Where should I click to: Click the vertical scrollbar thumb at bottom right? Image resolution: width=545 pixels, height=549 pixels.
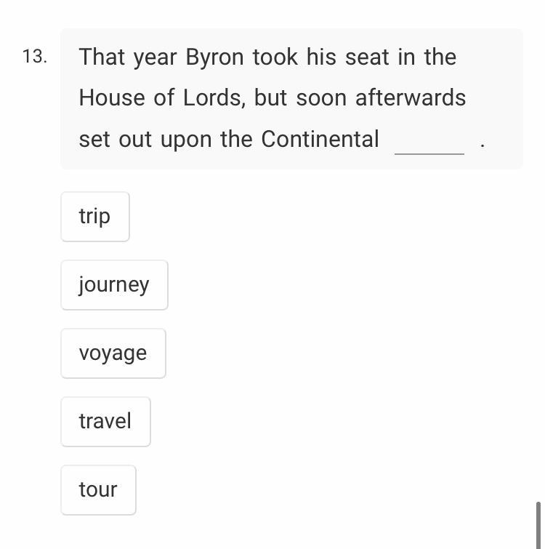click(x=538, y=525)
